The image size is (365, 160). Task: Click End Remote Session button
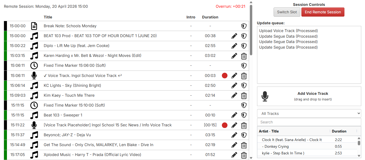pos(323,12)
